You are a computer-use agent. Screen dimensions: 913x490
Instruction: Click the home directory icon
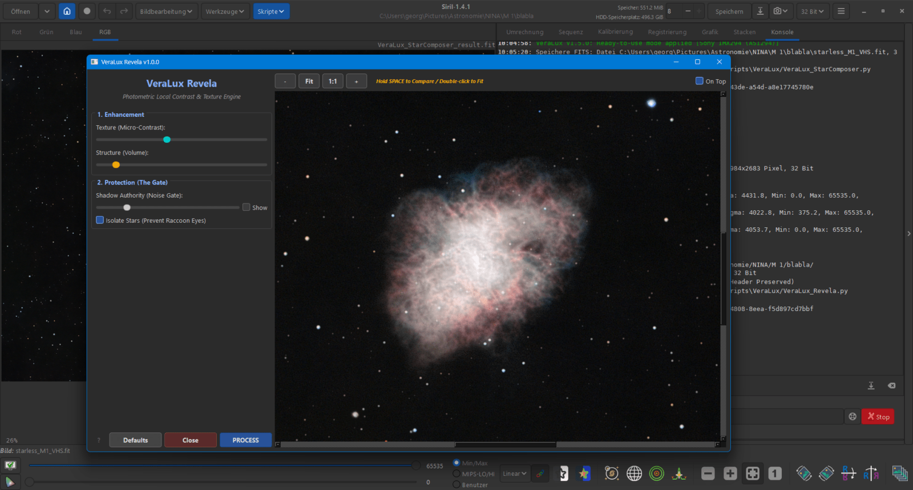[67, 11]
